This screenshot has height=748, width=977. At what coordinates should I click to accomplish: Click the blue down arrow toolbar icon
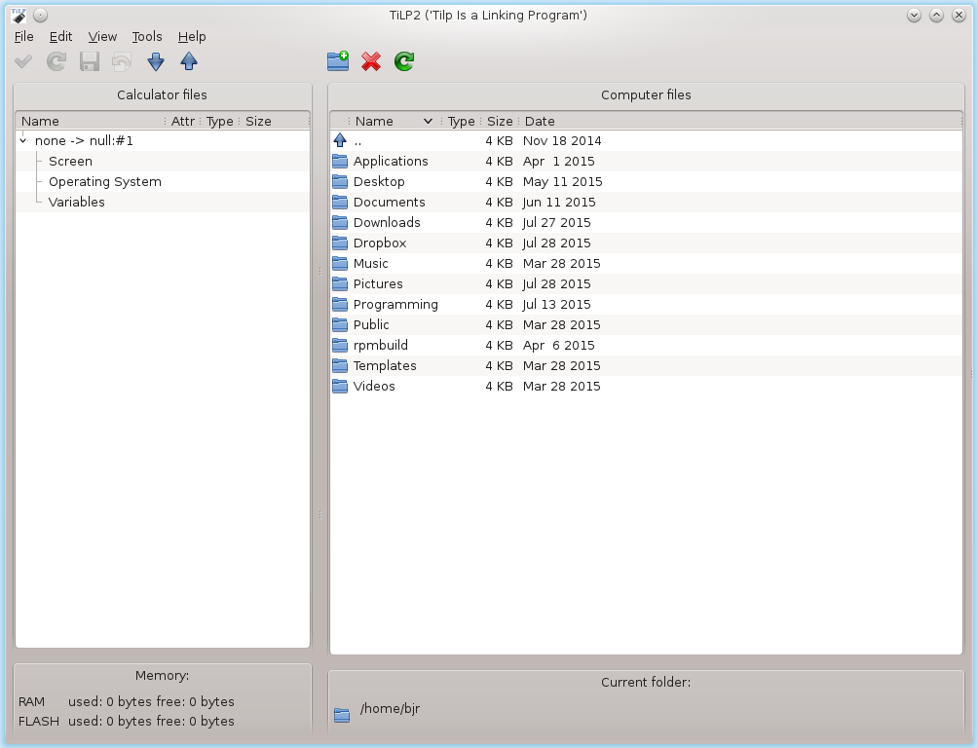[x=156, y=62]
